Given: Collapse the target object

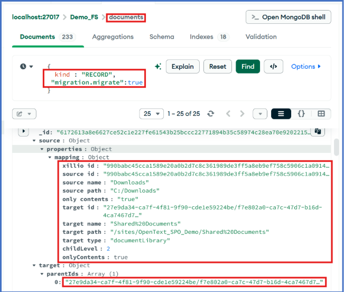Looking at the screenshot, I should [x=34, y=265].
